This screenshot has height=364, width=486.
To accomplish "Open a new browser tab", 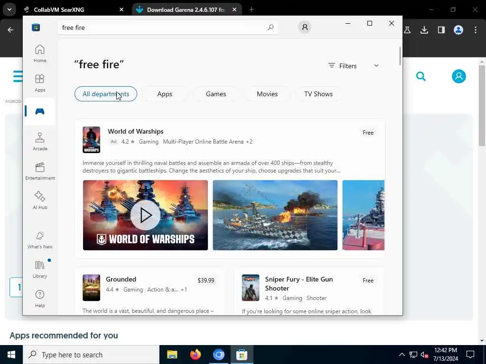I will [252, 9].
